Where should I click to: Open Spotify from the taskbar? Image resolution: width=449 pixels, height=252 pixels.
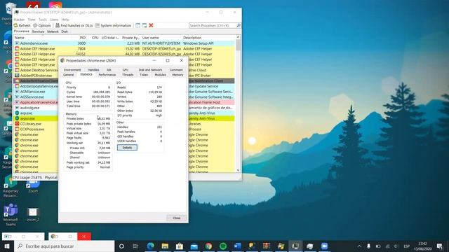point(223,246)
